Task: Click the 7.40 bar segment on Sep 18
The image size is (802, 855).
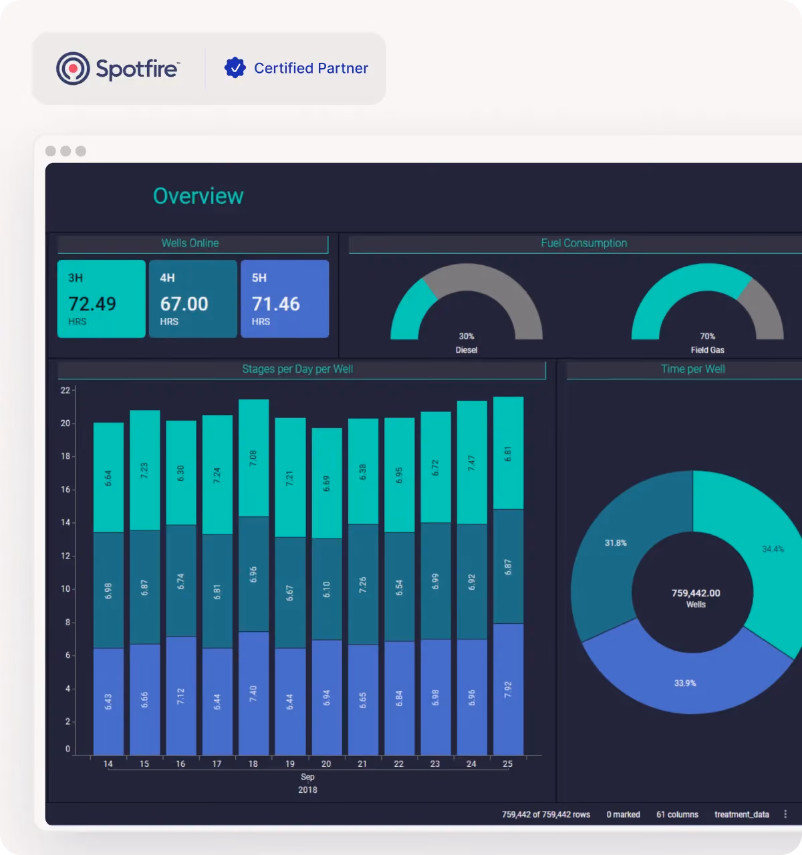Action: 253,693
